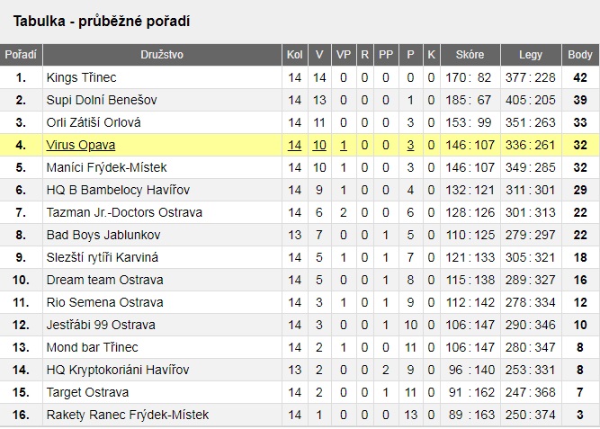Select the Kings Třinec team name
This screenshot has width=600, height=429.
point(81,77)
